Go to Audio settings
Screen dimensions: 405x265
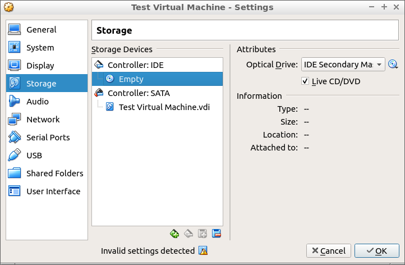pyautogui.click(x=47, y=102)
